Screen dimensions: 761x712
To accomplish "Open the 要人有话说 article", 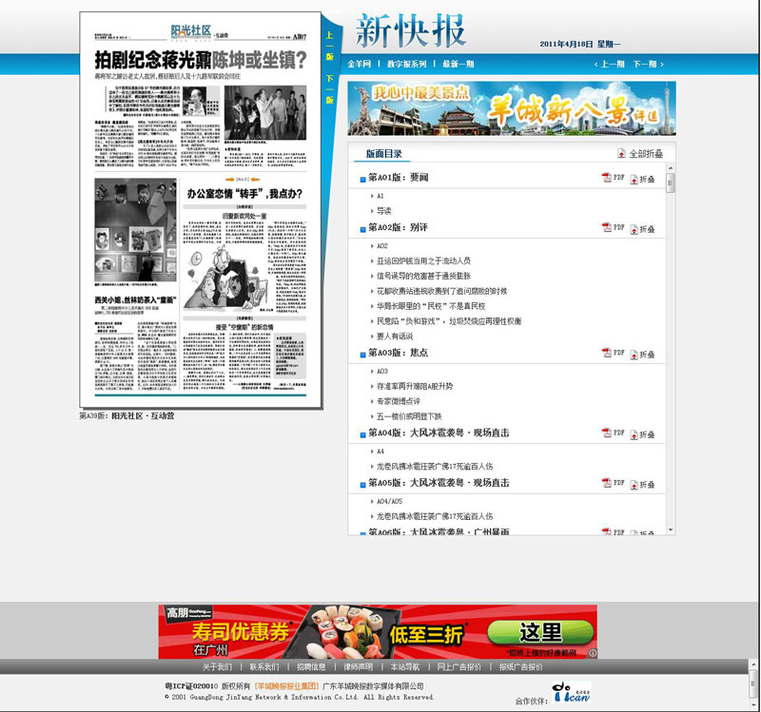I will (395, 337).
